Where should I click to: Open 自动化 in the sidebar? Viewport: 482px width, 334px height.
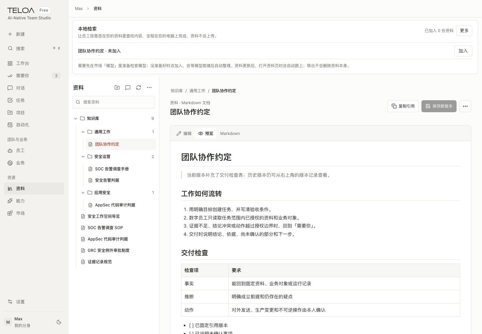(34, 125)
